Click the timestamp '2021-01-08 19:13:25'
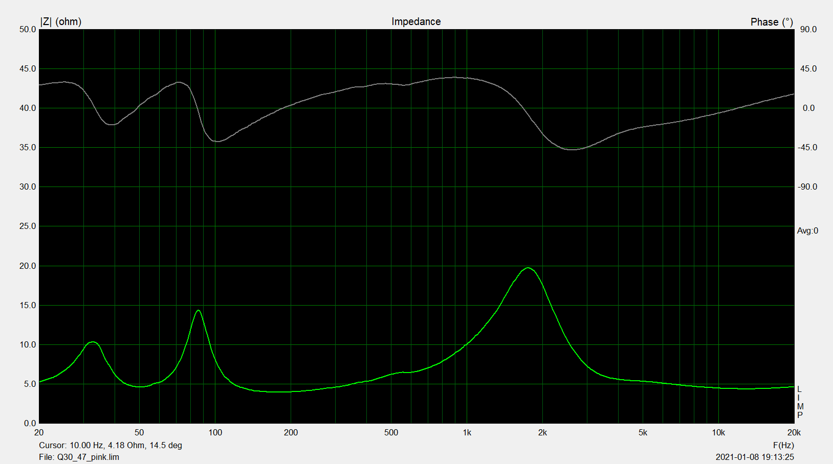The image size is (833, 464). 755,457
